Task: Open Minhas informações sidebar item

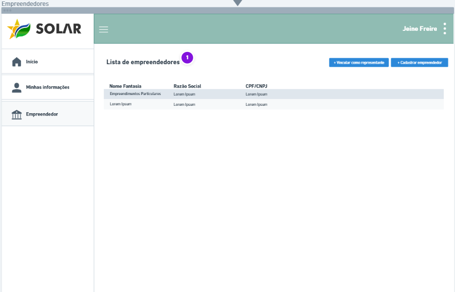Action: 48,87
